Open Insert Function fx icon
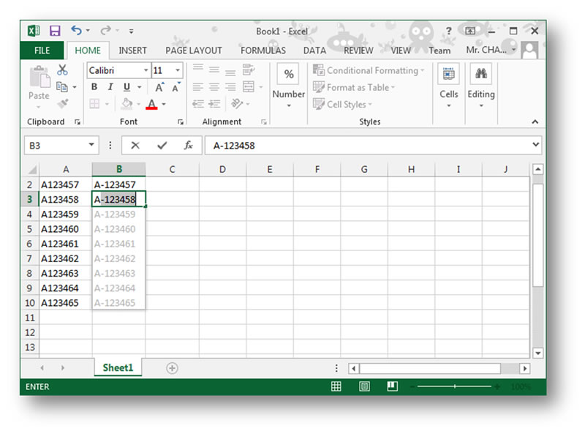This screenshot has width=585, height=434. click(188, 146)
